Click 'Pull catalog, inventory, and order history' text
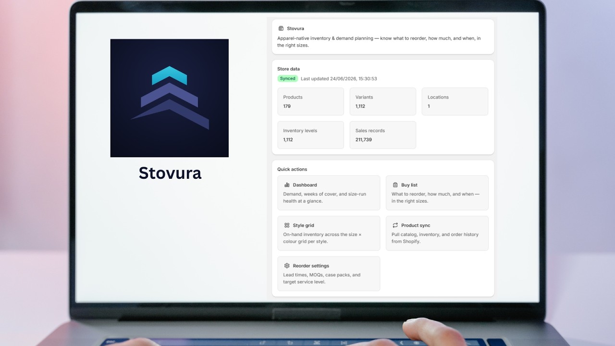615x346 pixels. click(435, 238)
